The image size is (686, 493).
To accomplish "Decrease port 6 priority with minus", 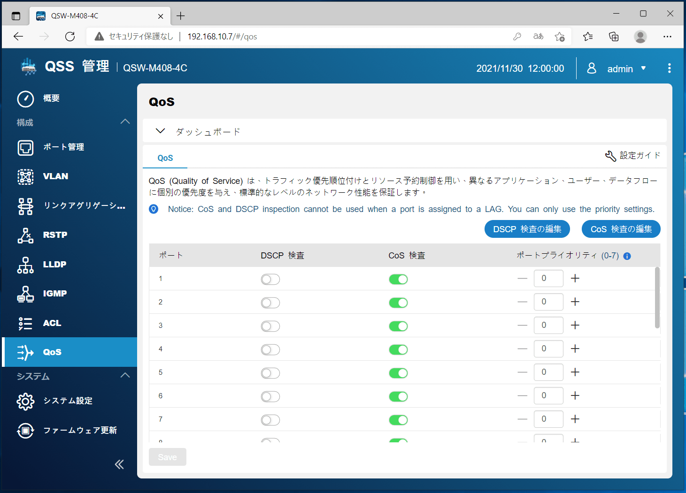I will pyautogui.click(x=523, y=396).
